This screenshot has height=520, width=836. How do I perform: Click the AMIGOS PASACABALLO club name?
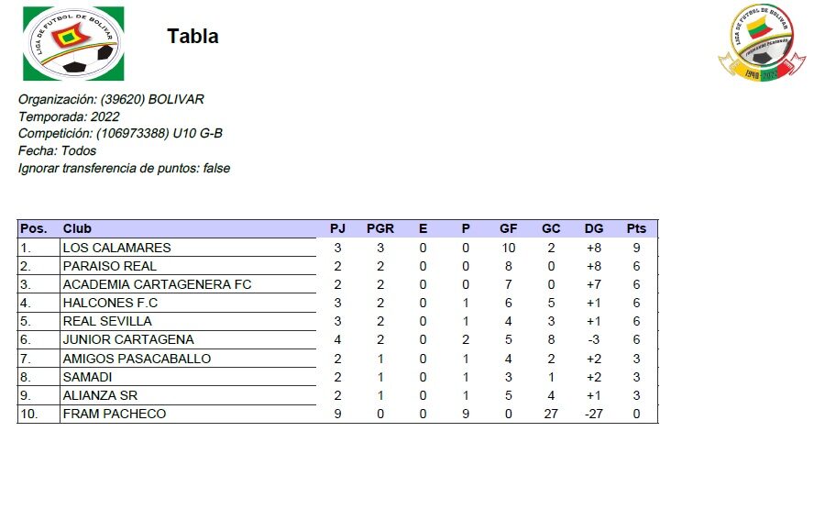click(137, 359)
